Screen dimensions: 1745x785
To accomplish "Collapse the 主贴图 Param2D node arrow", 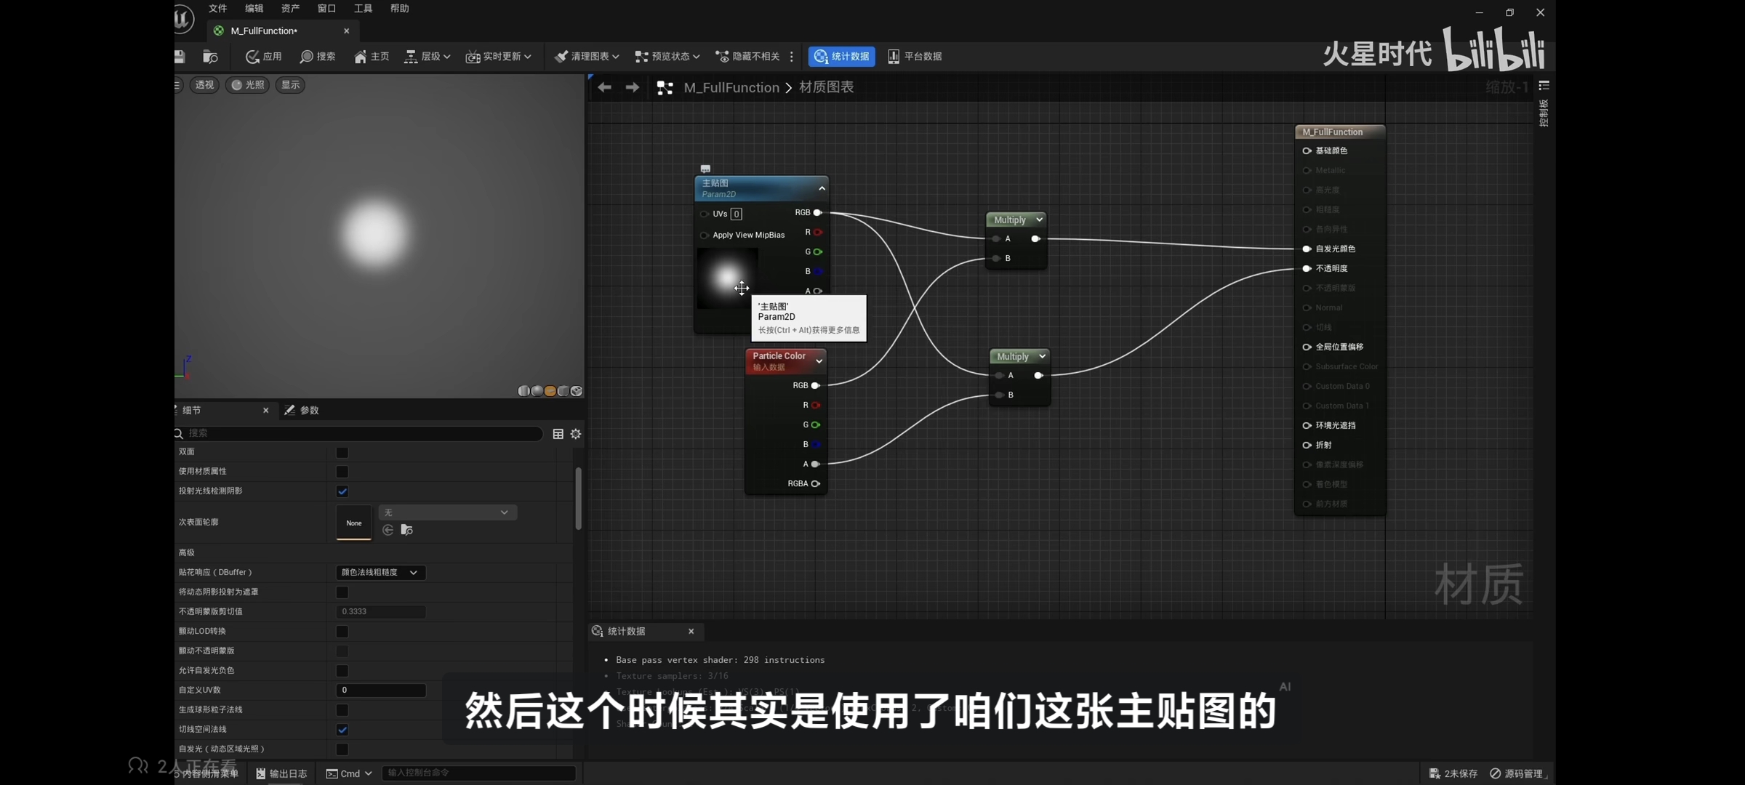I will [x=822, y=188].
